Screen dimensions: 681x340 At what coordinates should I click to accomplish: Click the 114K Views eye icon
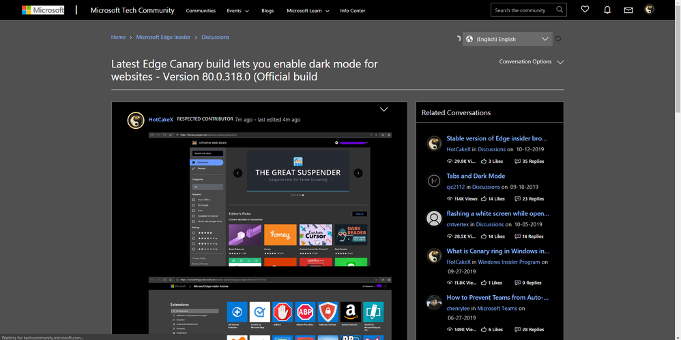(x=450, y=199)
